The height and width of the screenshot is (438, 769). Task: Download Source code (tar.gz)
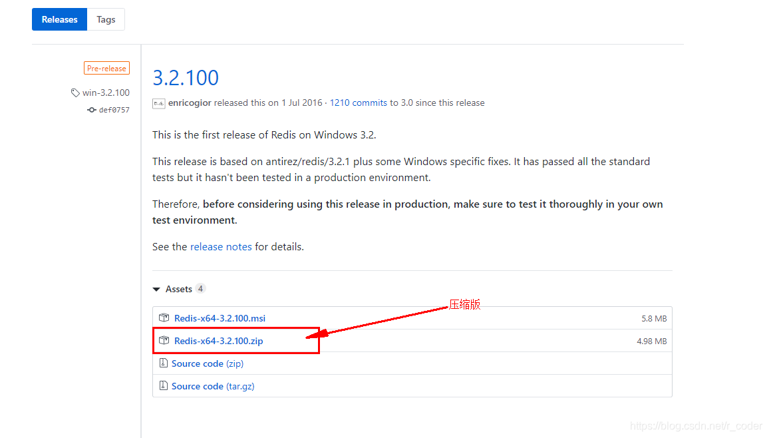tap(213, 386)
